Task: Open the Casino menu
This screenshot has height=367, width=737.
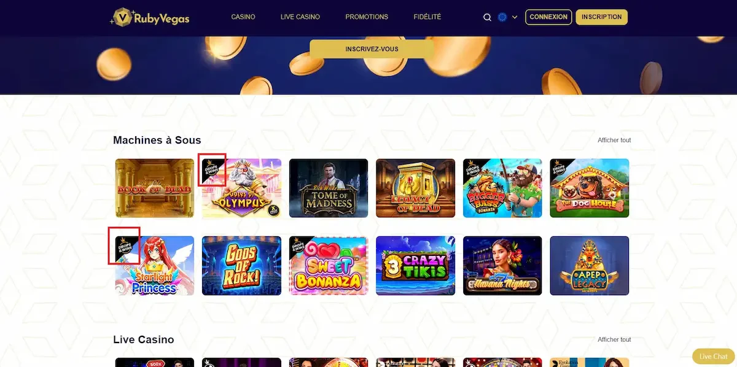Action: pyautogui.click(x=243, y=17)
